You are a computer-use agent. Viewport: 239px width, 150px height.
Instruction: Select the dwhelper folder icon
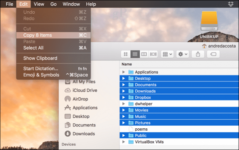131,104
